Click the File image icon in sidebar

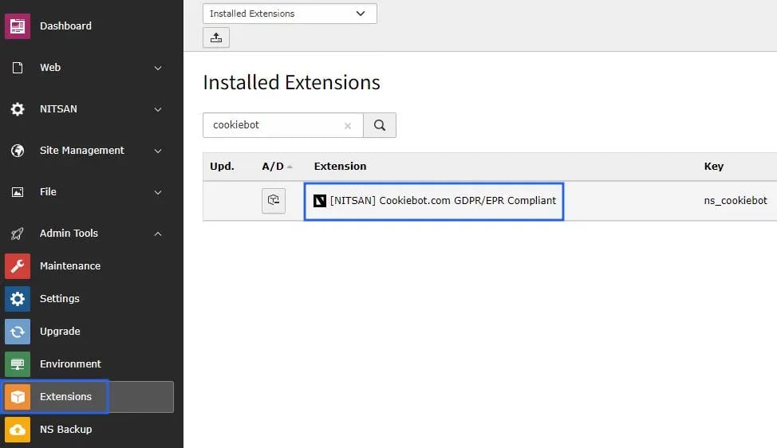click(x=18, y=192)
